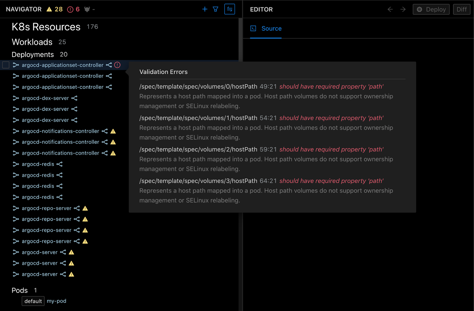
Task: Click the Validation Errors popup title
Action: (164, 72)
